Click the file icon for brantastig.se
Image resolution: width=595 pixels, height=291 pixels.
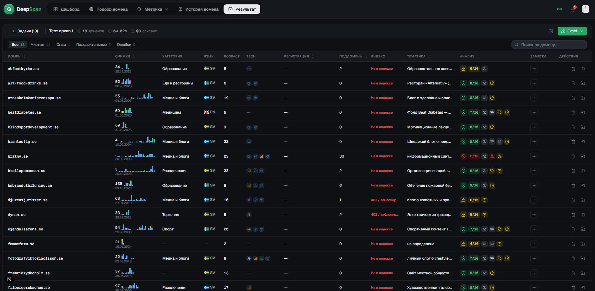pyautogui.click(x=500, y=142)
